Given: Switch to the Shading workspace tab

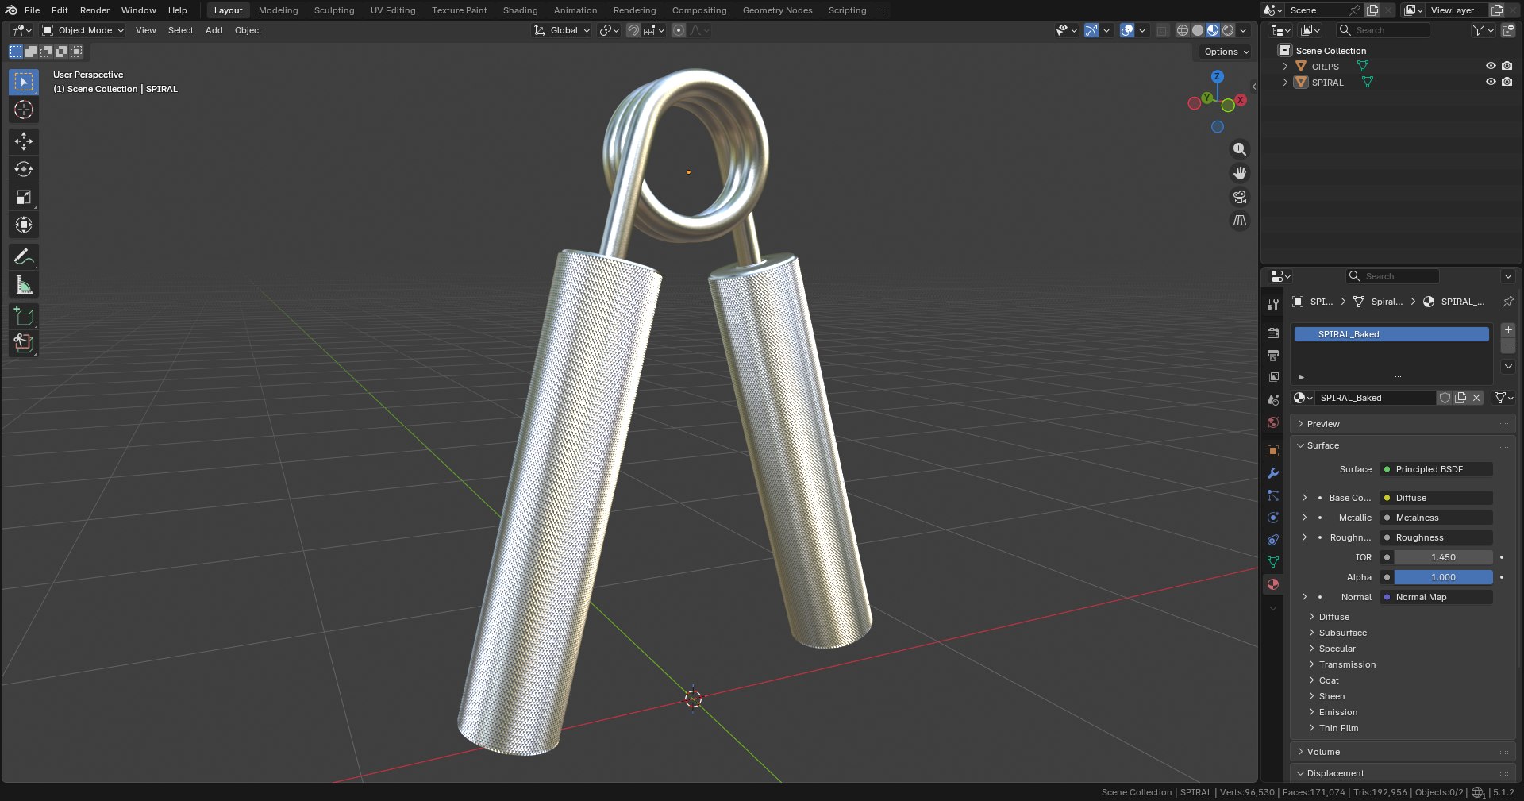Looking at the screenshot, I should [520, 10].
